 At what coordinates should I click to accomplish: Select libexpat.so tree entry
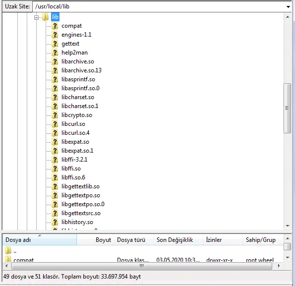pos(75,142)
